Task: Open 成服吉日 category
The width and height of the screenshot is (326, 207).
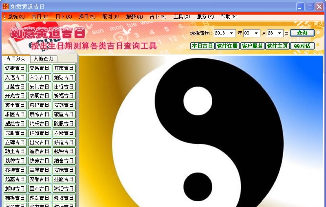Action: [x=15, y=133]
